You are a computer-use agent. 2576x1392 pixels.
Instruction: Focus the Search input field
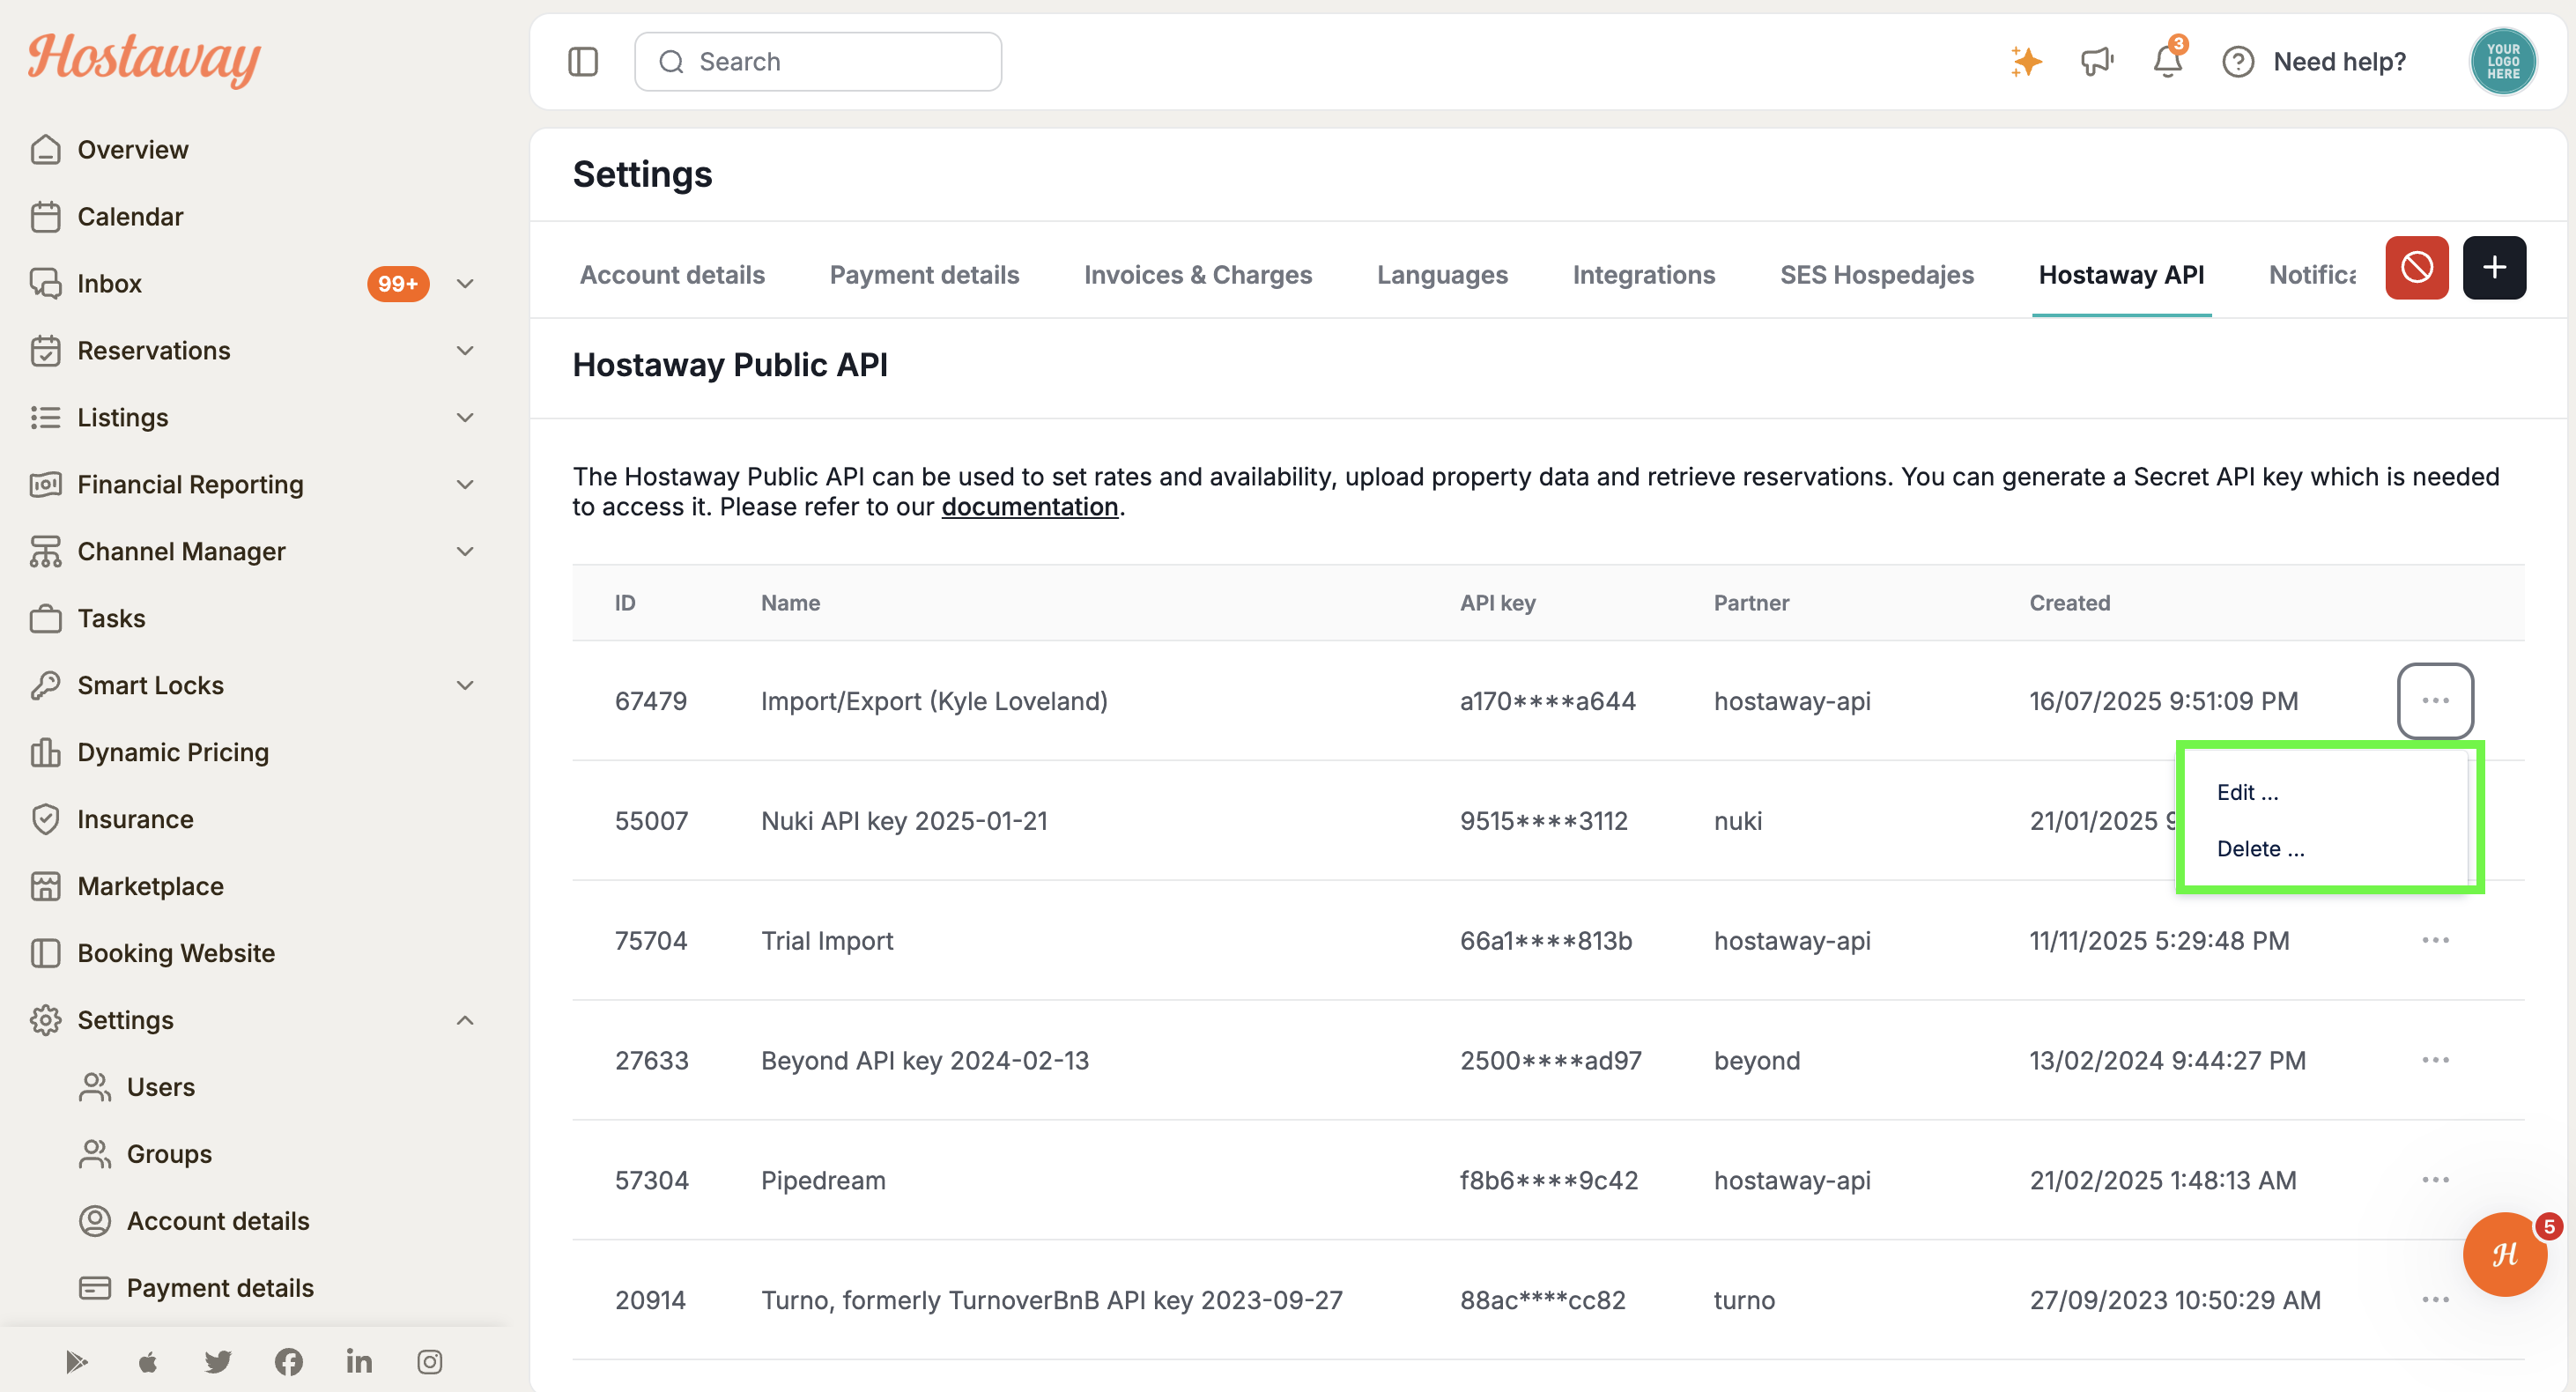pyautogui.click(x=818, y=62)
